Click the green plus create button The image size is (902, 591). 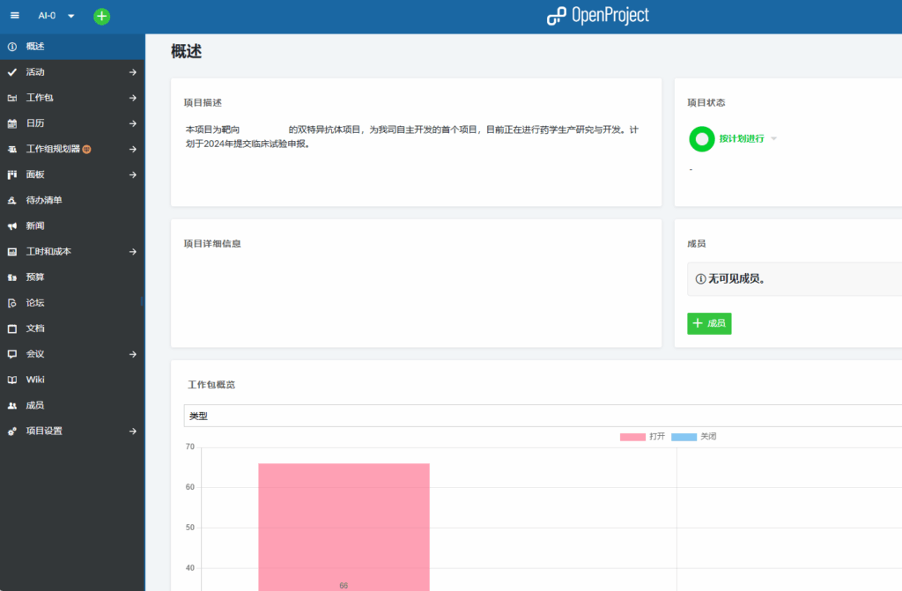point(102,16)
